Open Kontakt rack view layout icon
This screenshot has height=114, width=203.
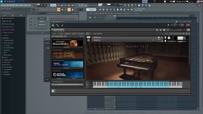(x=164, y=30)
